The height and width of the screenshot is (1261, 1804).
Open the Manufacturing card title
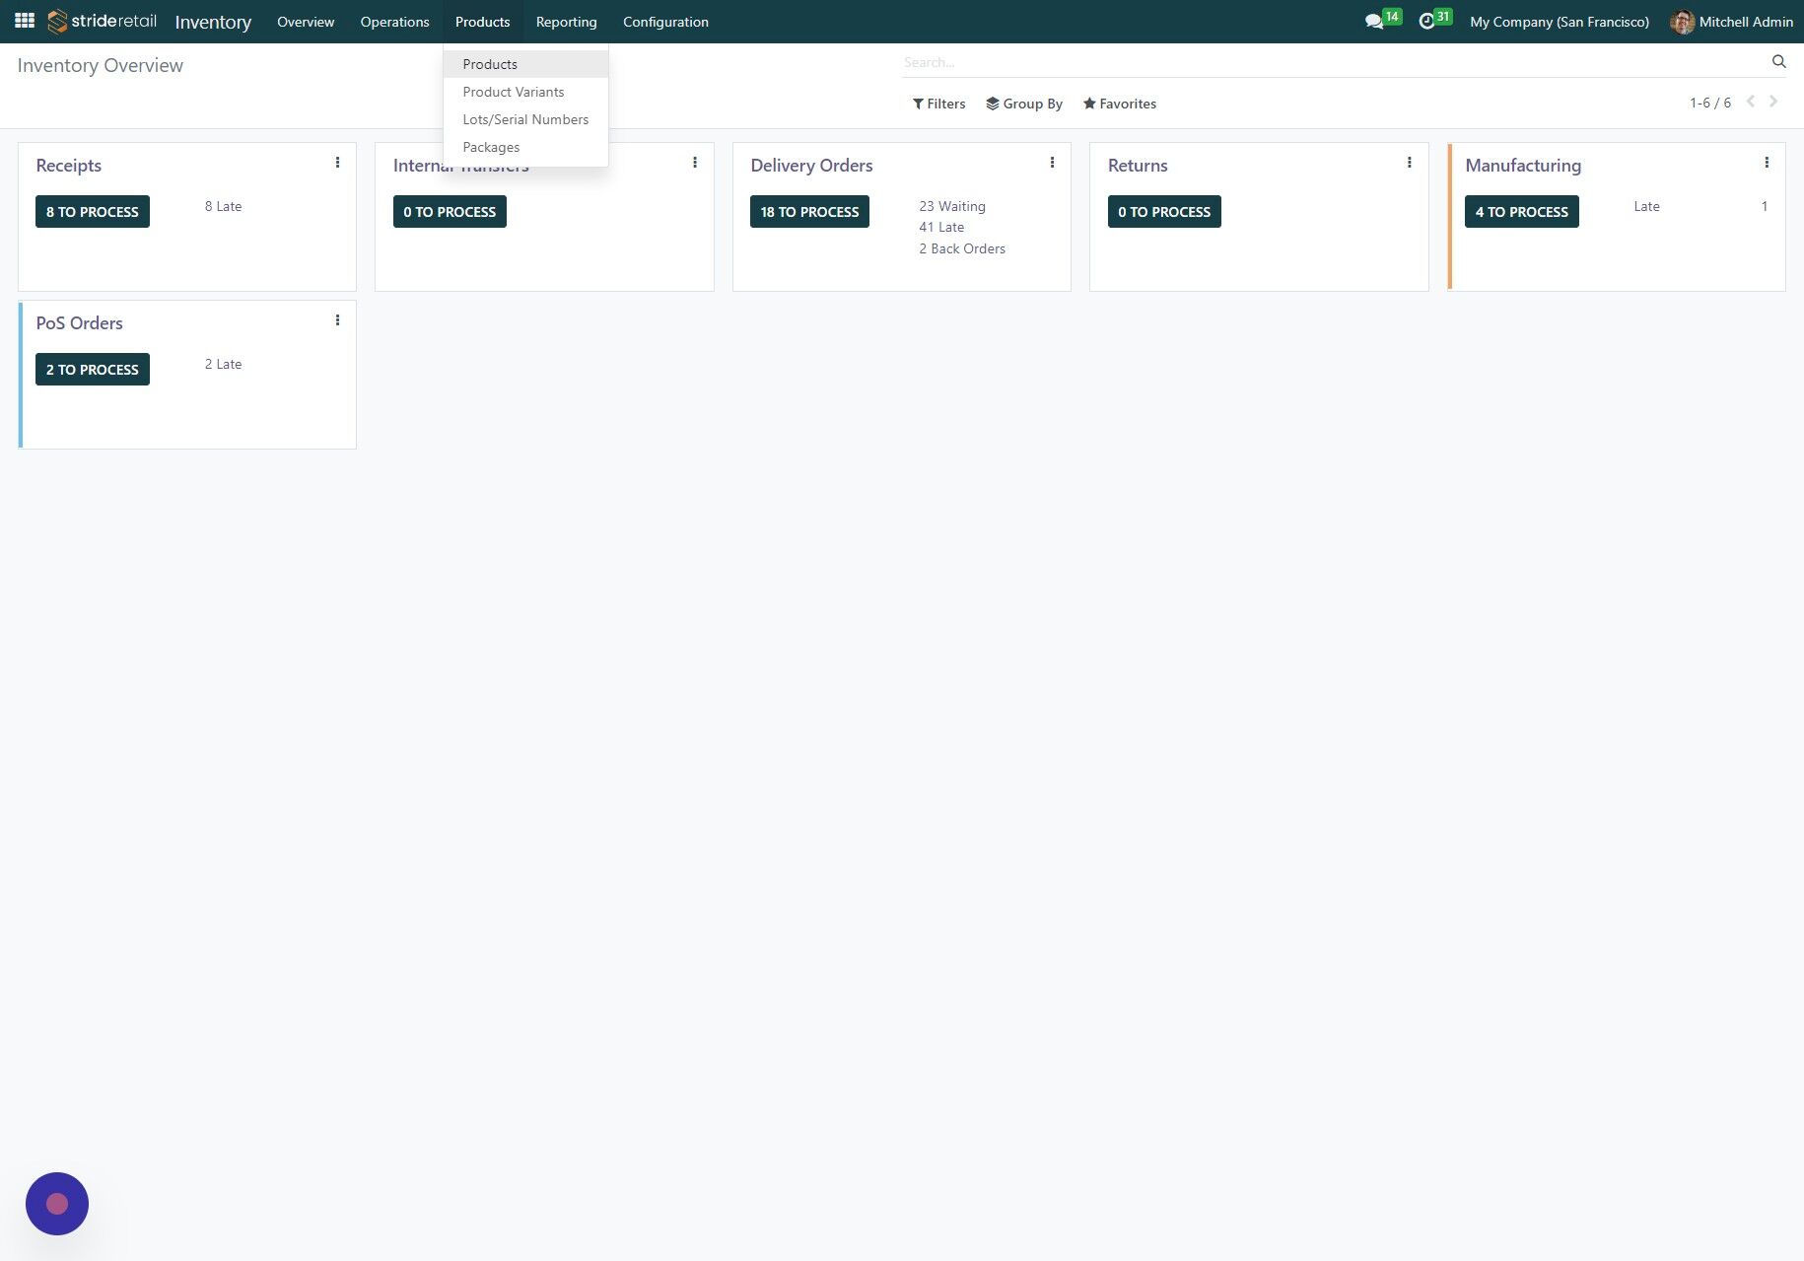coord(1523,165)
